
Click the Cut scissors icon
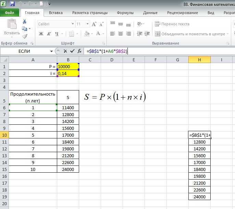24,21
